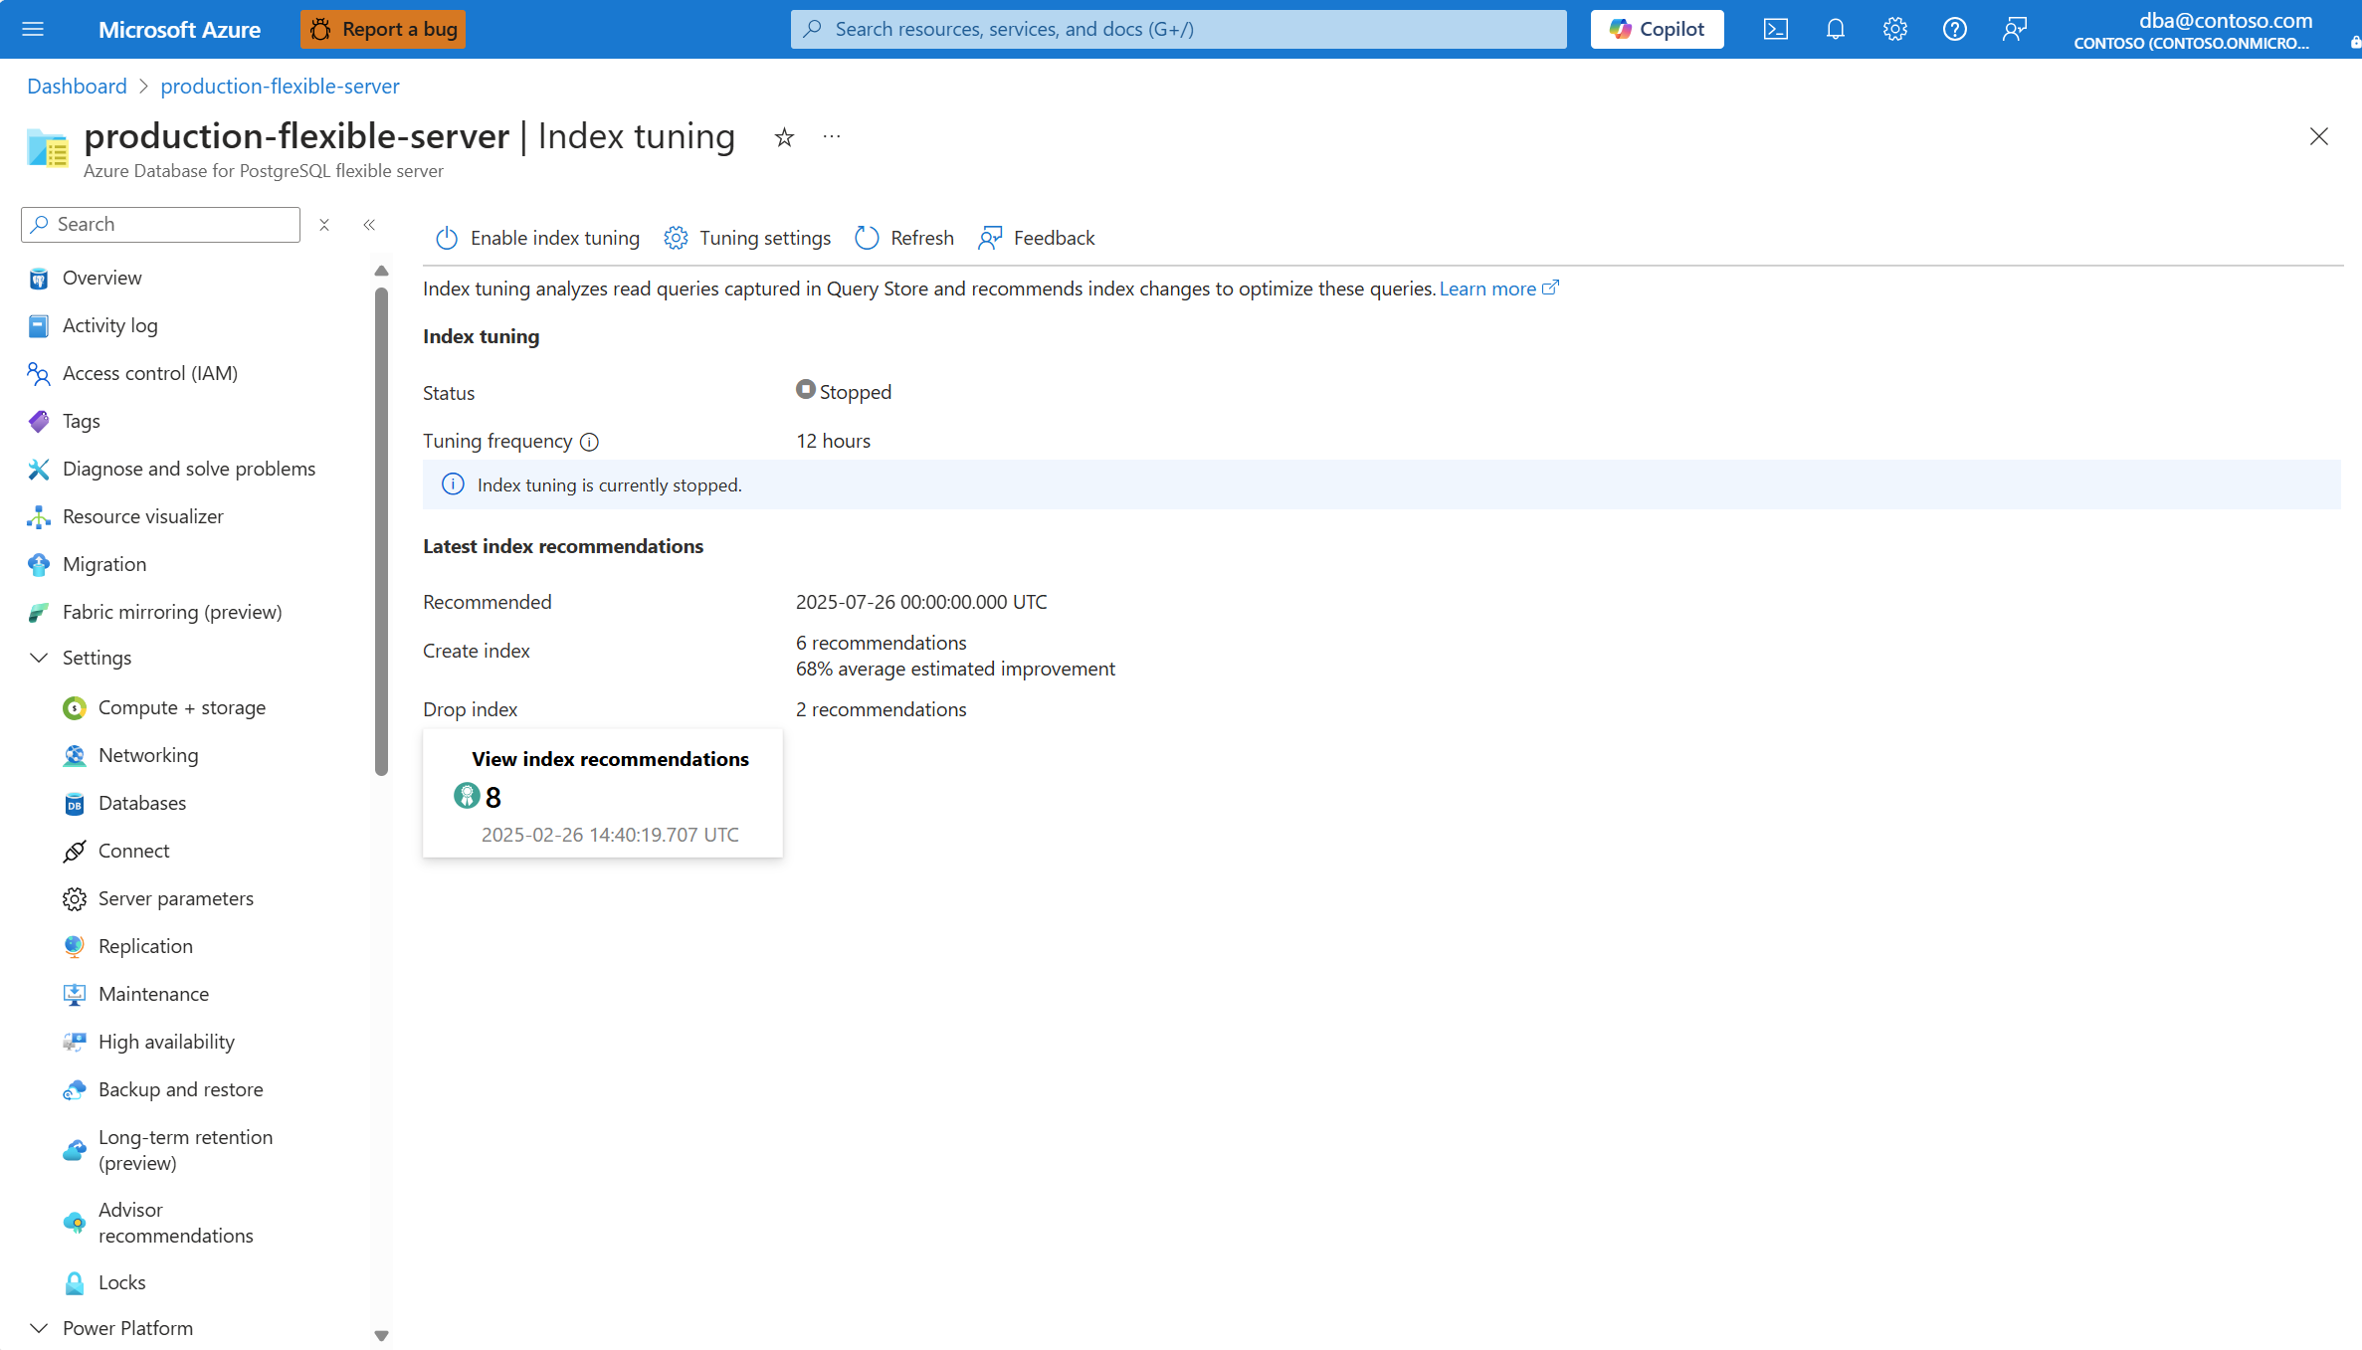Open the notifications bell icon
Image resolution: width=2362 pixels, height=1350 pixels.
(1835, 29)
